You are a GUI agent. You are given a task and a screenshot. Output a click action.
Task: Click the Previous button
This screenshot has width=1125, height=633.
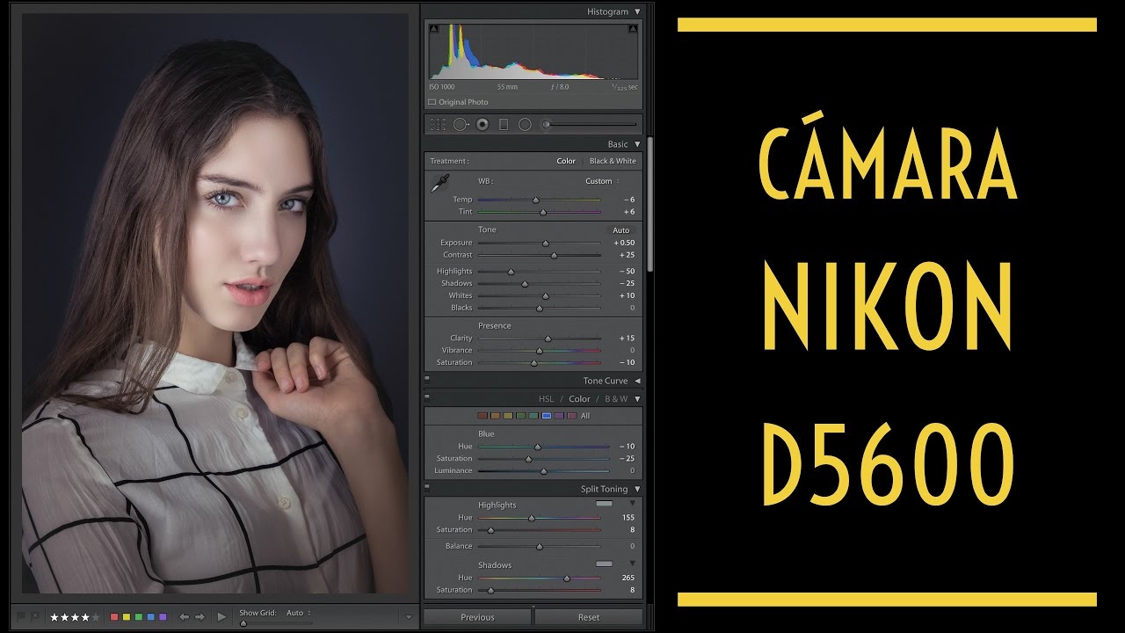tap(477, 617)
